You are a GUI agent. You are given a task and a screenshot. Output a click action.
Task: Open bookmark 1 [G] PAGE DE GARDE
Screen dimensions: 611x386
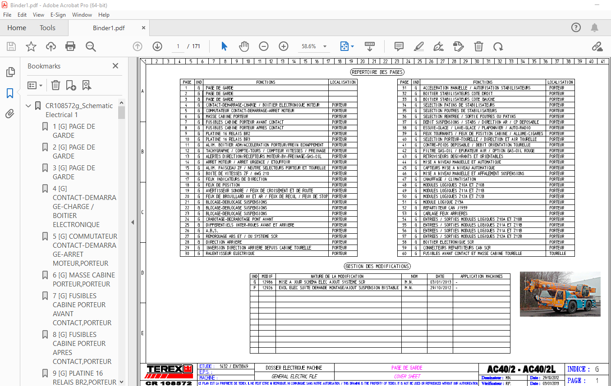(74, 131)
